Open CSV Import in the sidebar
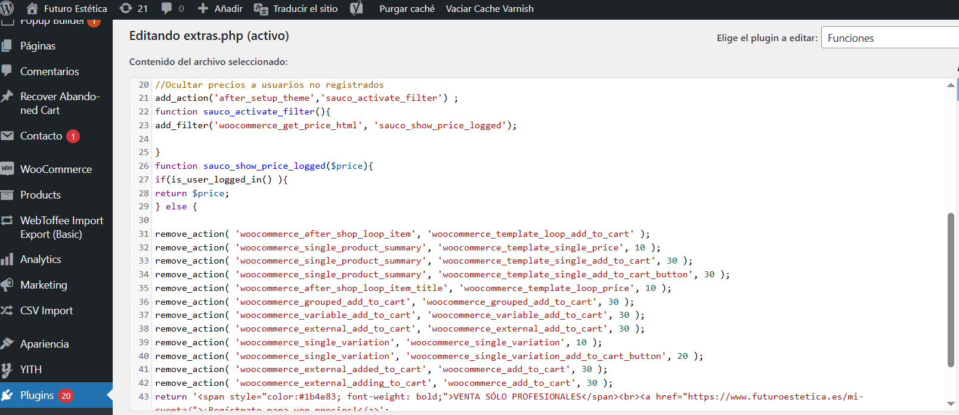Screen dimensions: 959x415 click(x=47, y=311)
